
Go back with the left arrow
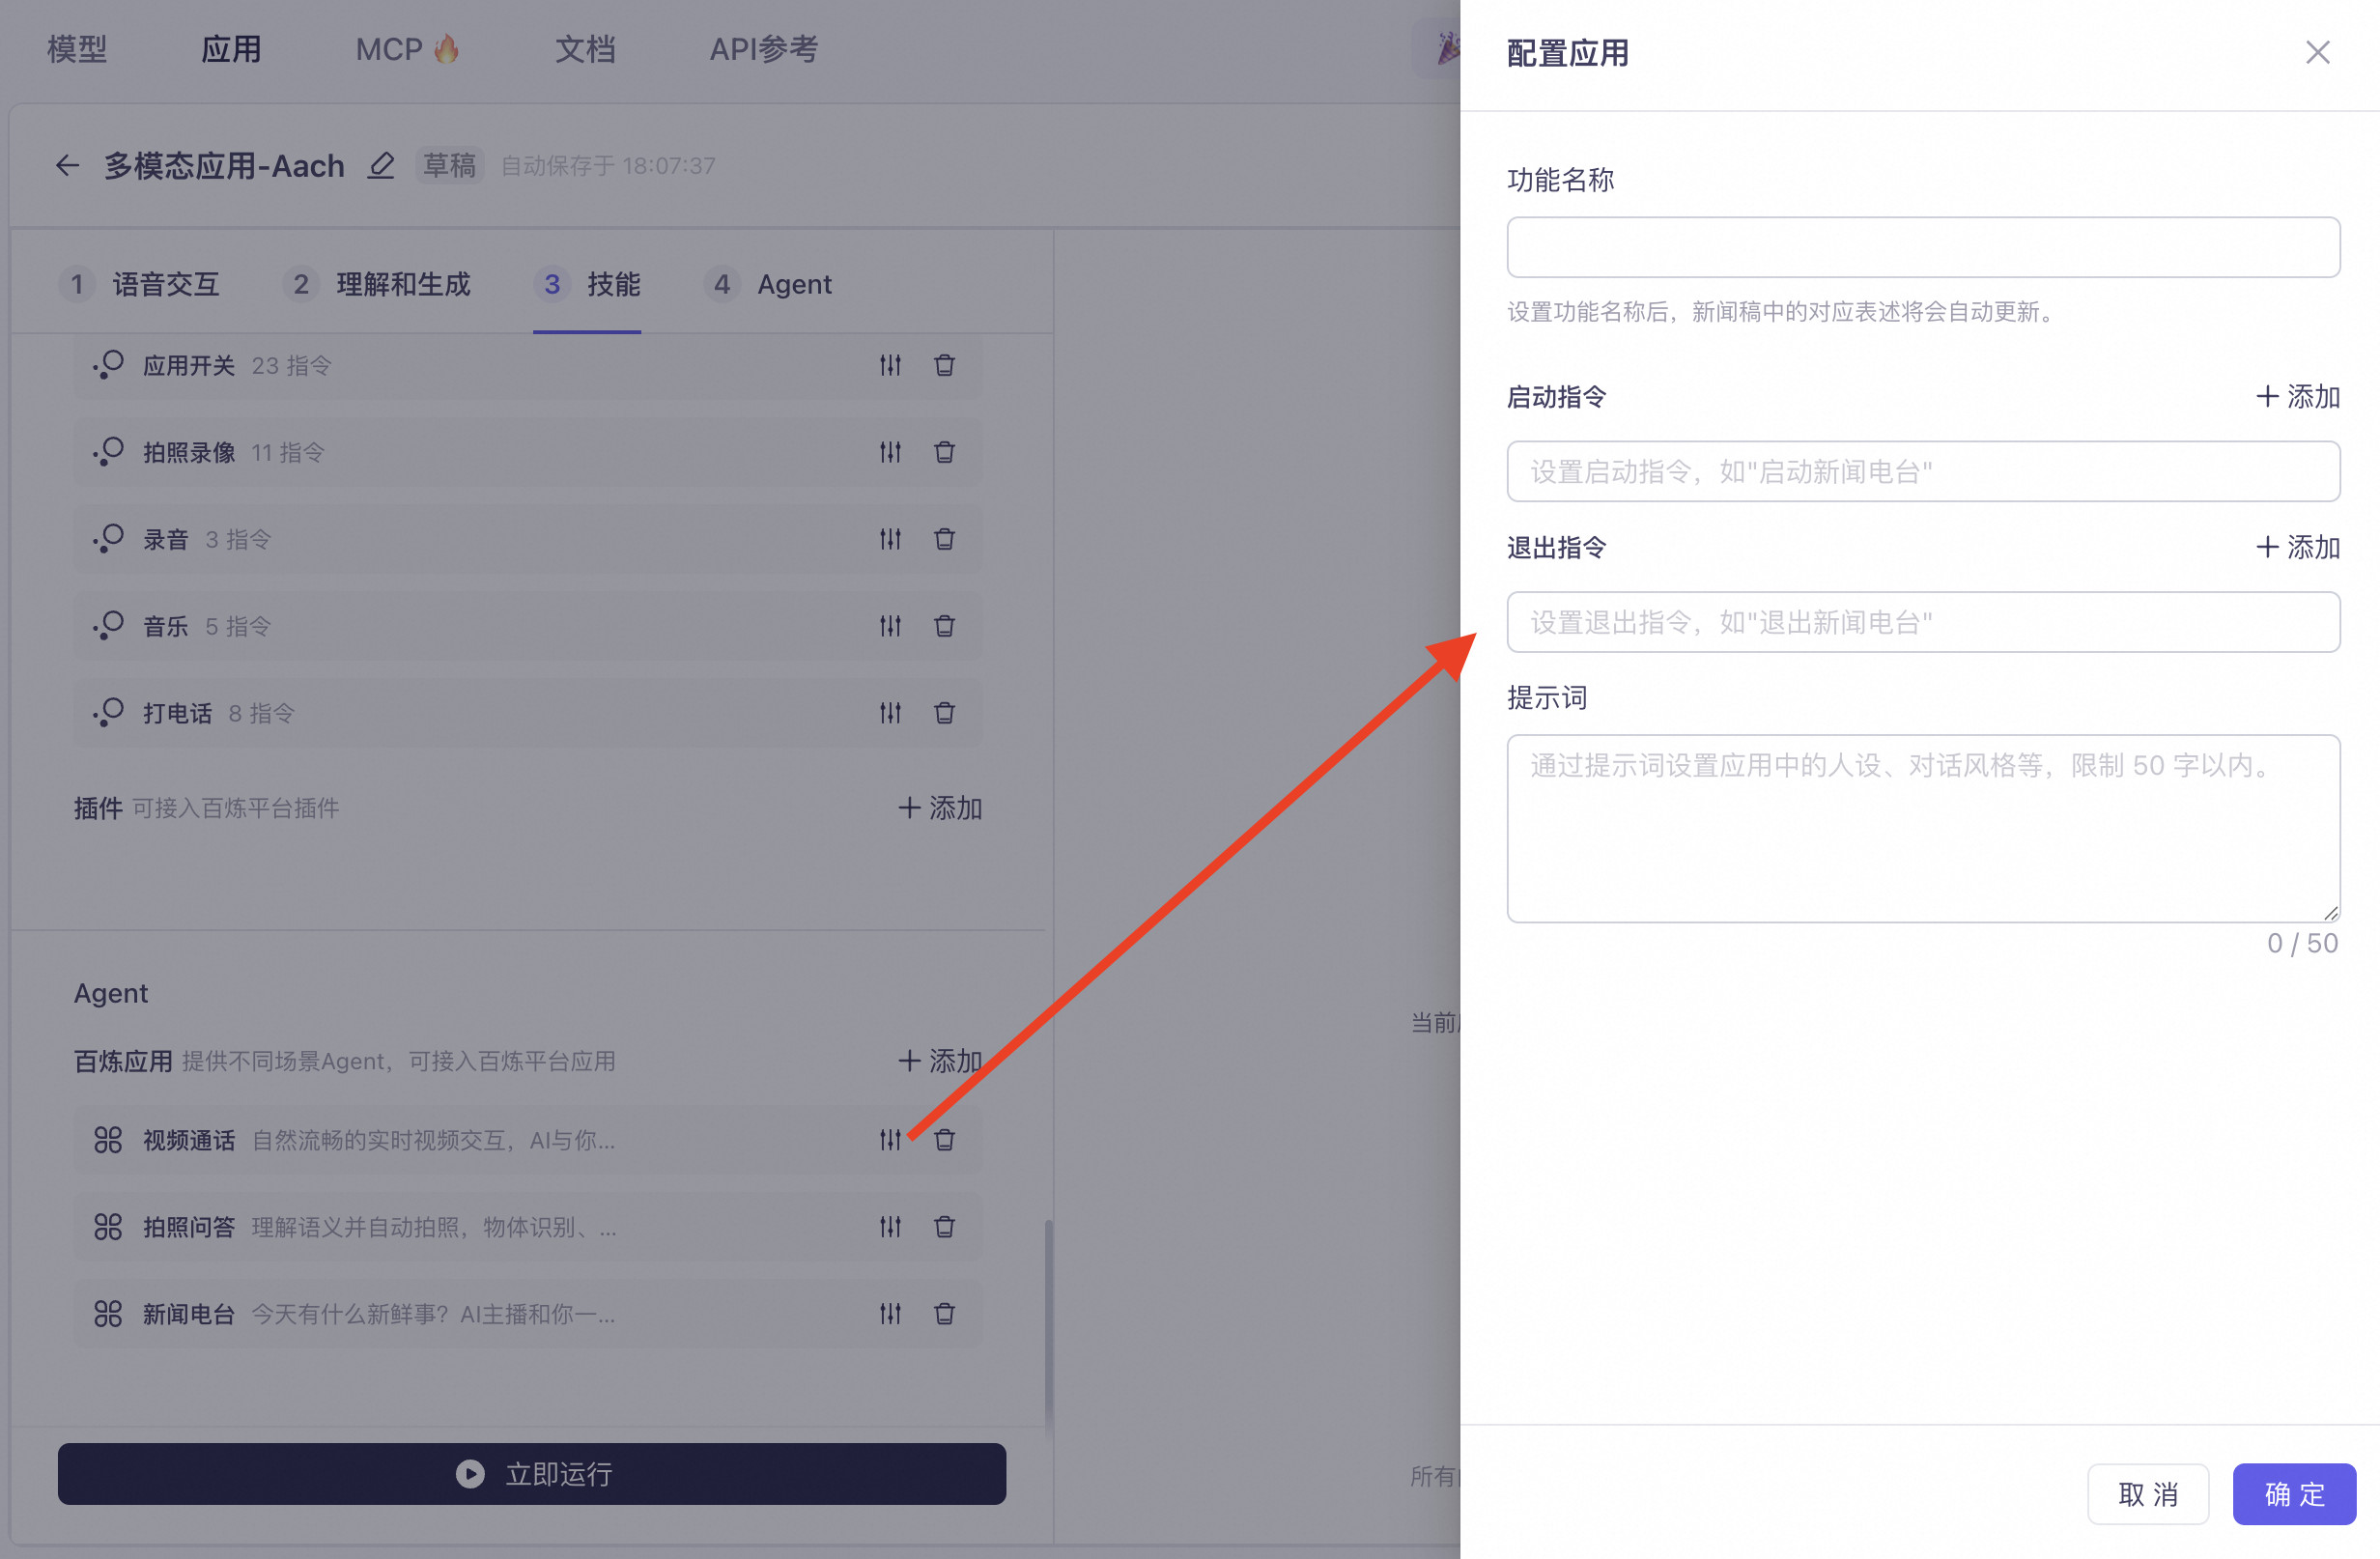(67, 165)
